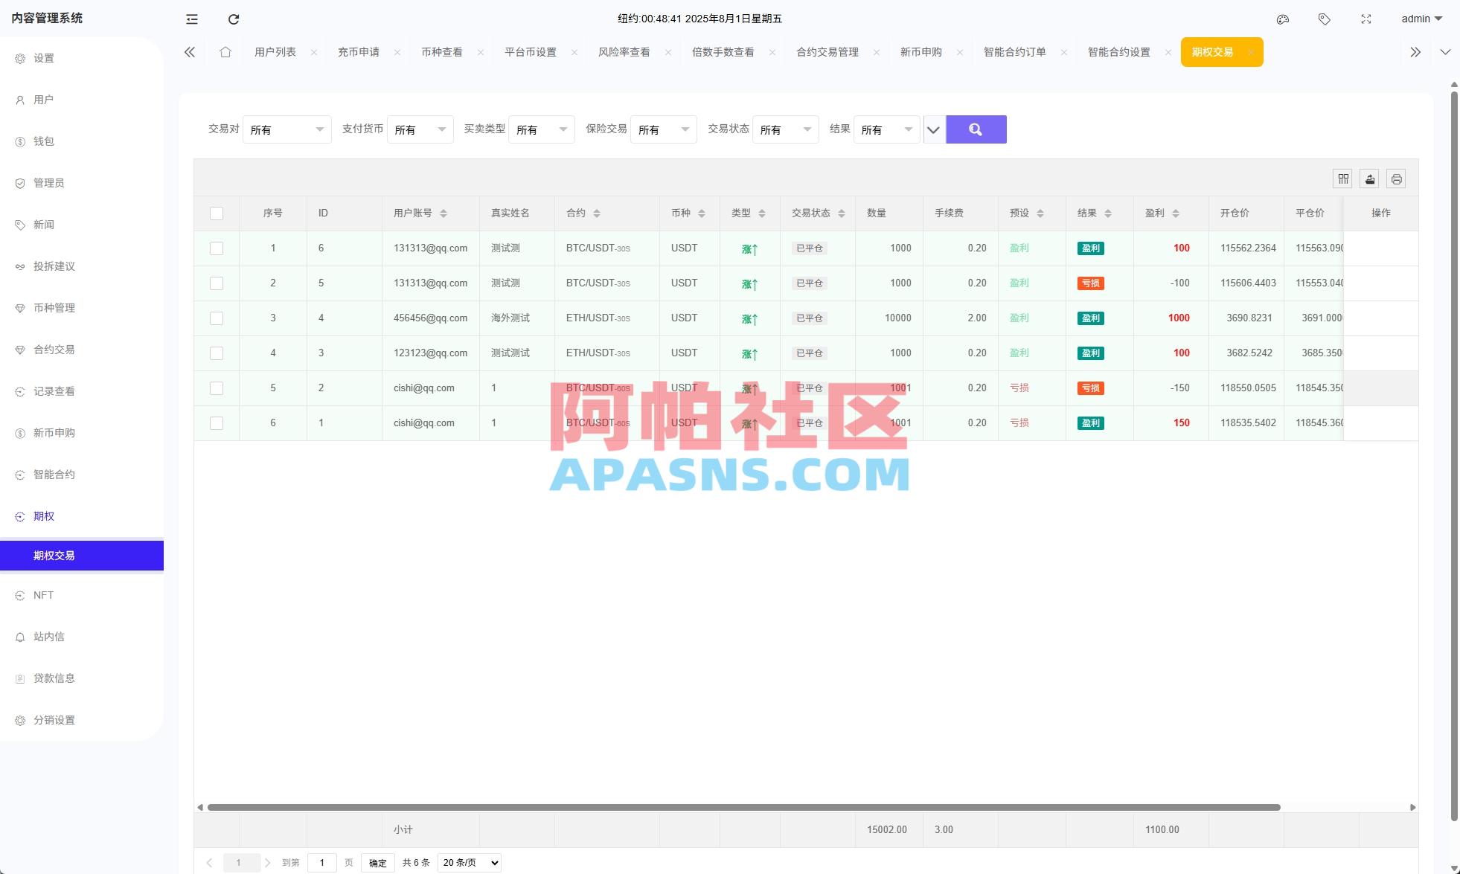Click the tag icon in header
1460x874 pixels.
1325,19
